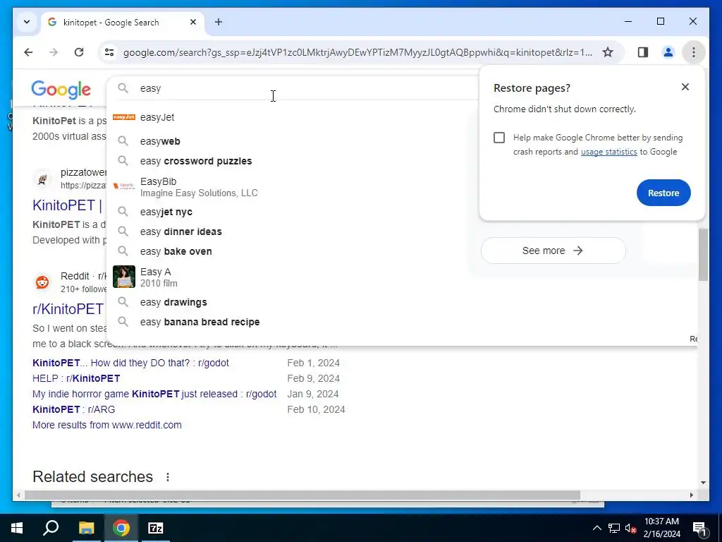722x542 pixels.
Task: Open Windows taskbar search
Action: (x=51, y=528)
